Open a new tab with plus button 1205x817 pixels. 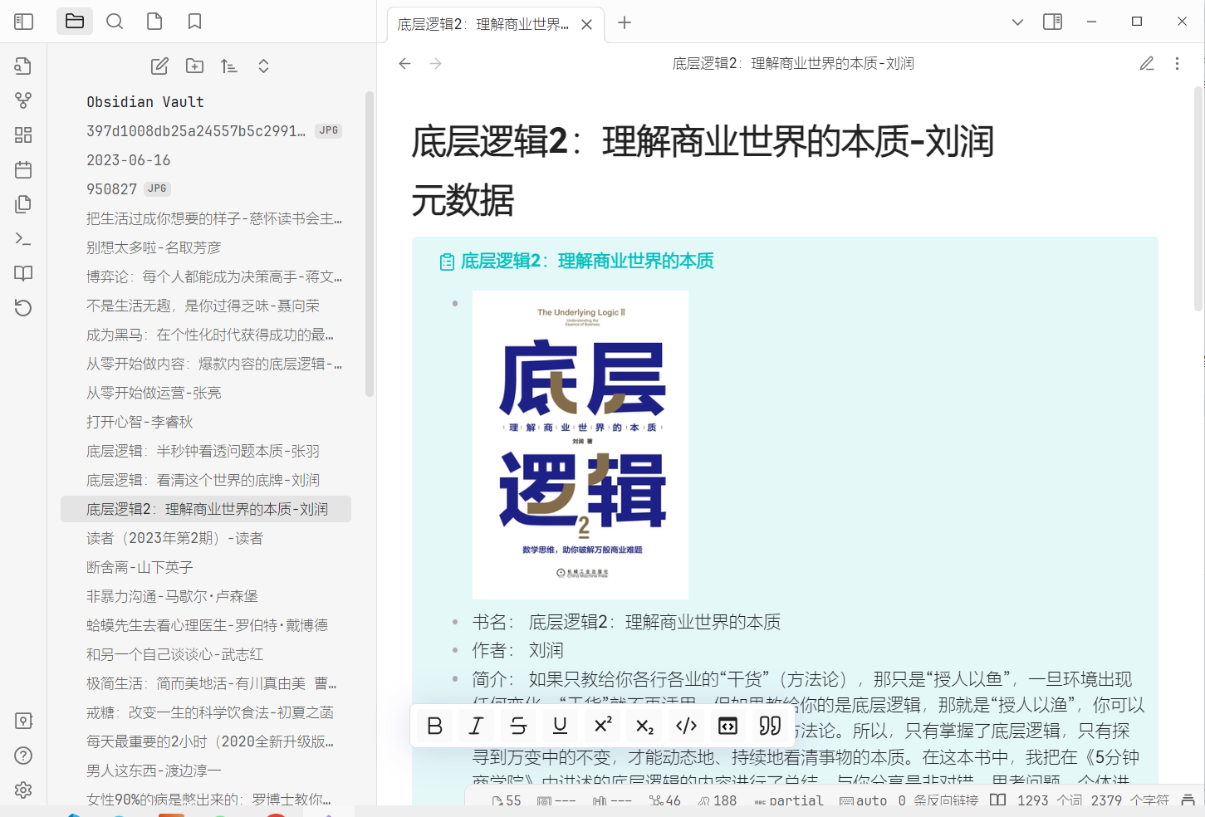click(625, 23)
